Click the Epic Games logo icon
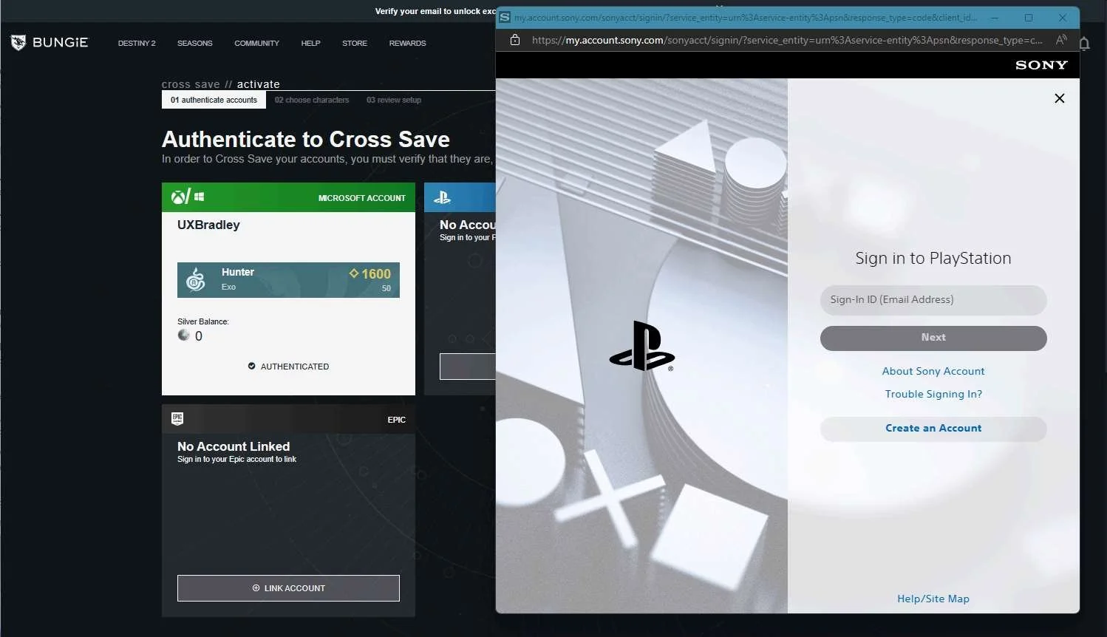The image size is (1107, 637). (x=177, y=419)
